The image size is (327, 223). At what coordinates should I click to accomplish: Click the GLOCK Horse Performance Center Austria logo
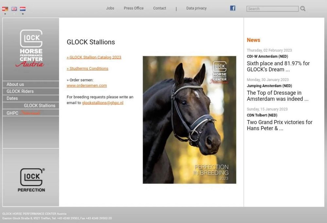[31, 48]
